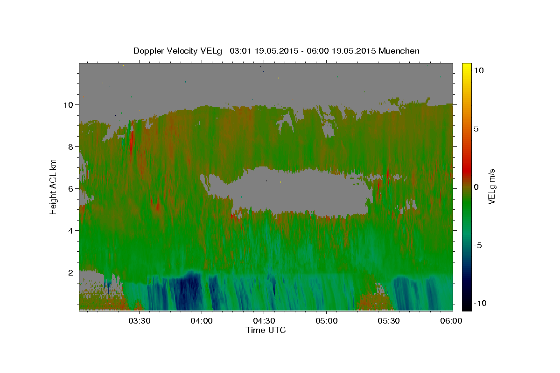Image resolution: width=560 pixels, height=373 pixels.
Task: Click the colorbar label '0'
Action: 476,187
